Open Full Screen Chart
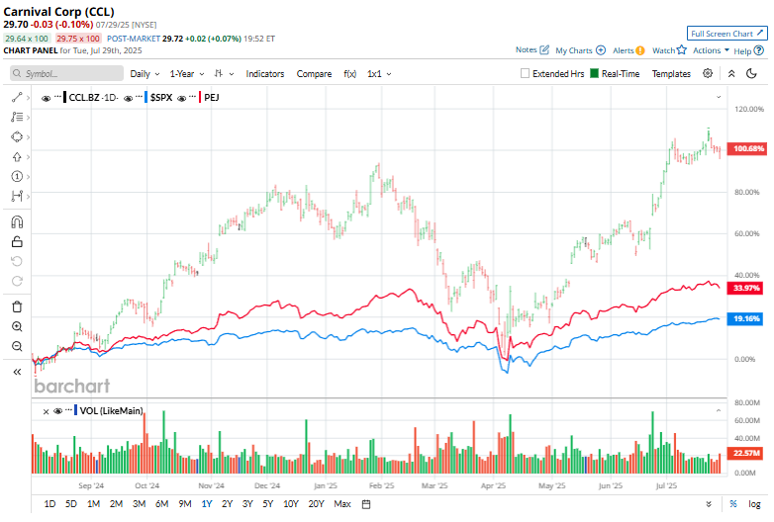 (727, 33)
